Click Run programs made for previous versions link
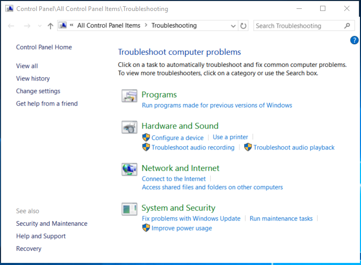This screenshot has width=361, height=265. click(x=217, y=105)
